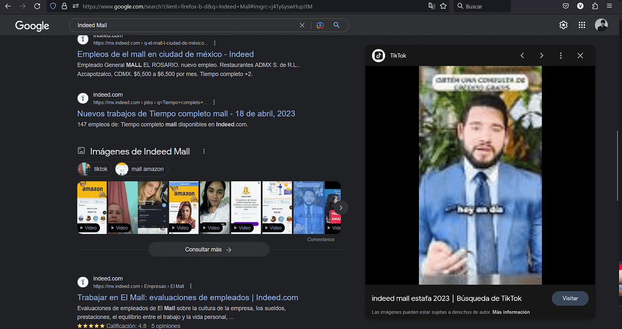
Task: Open the Pocket save icon
Action: coord(566,6)
